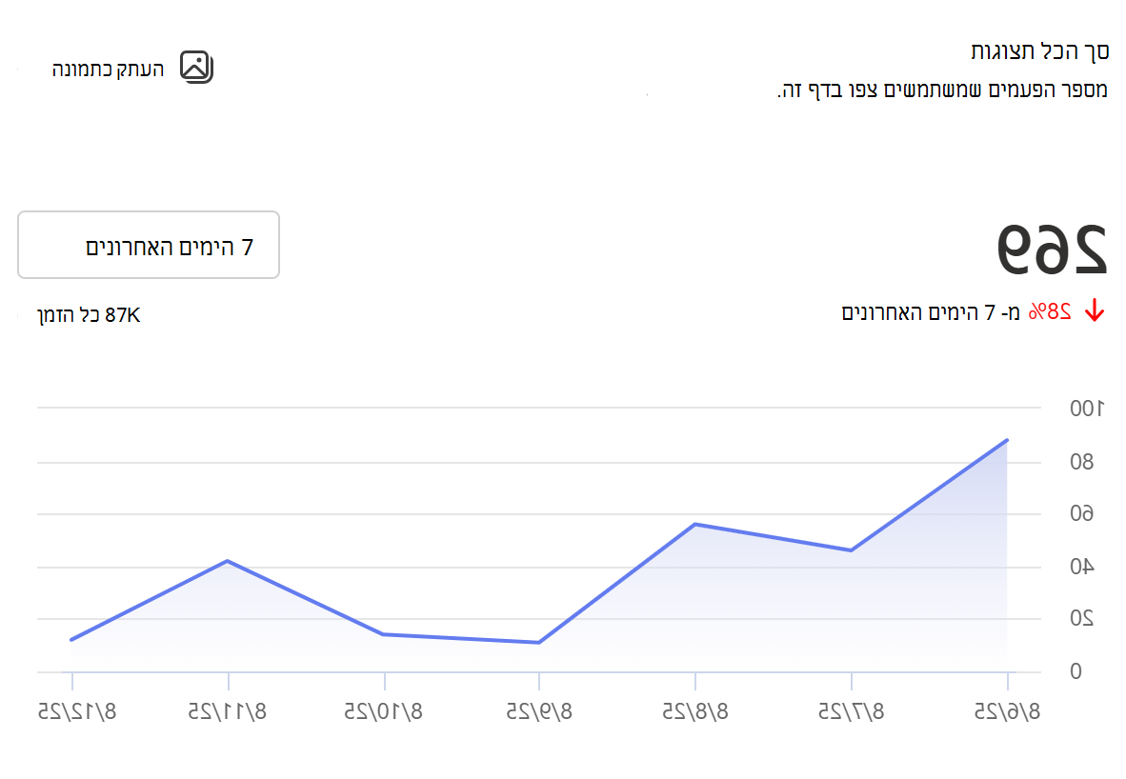
Task: Click the red downward trend arrow
Action: click(x=1095, y=310)
